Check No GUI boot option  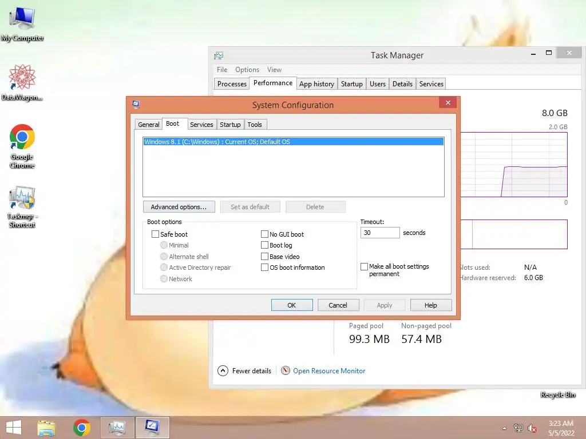coord(264,234)
